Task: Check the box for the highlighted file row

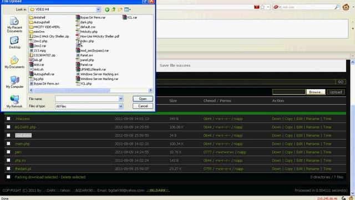Action: (8, 135)
